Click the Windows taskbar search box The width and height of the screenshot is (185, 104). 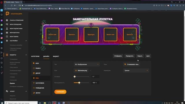point(21,103)
